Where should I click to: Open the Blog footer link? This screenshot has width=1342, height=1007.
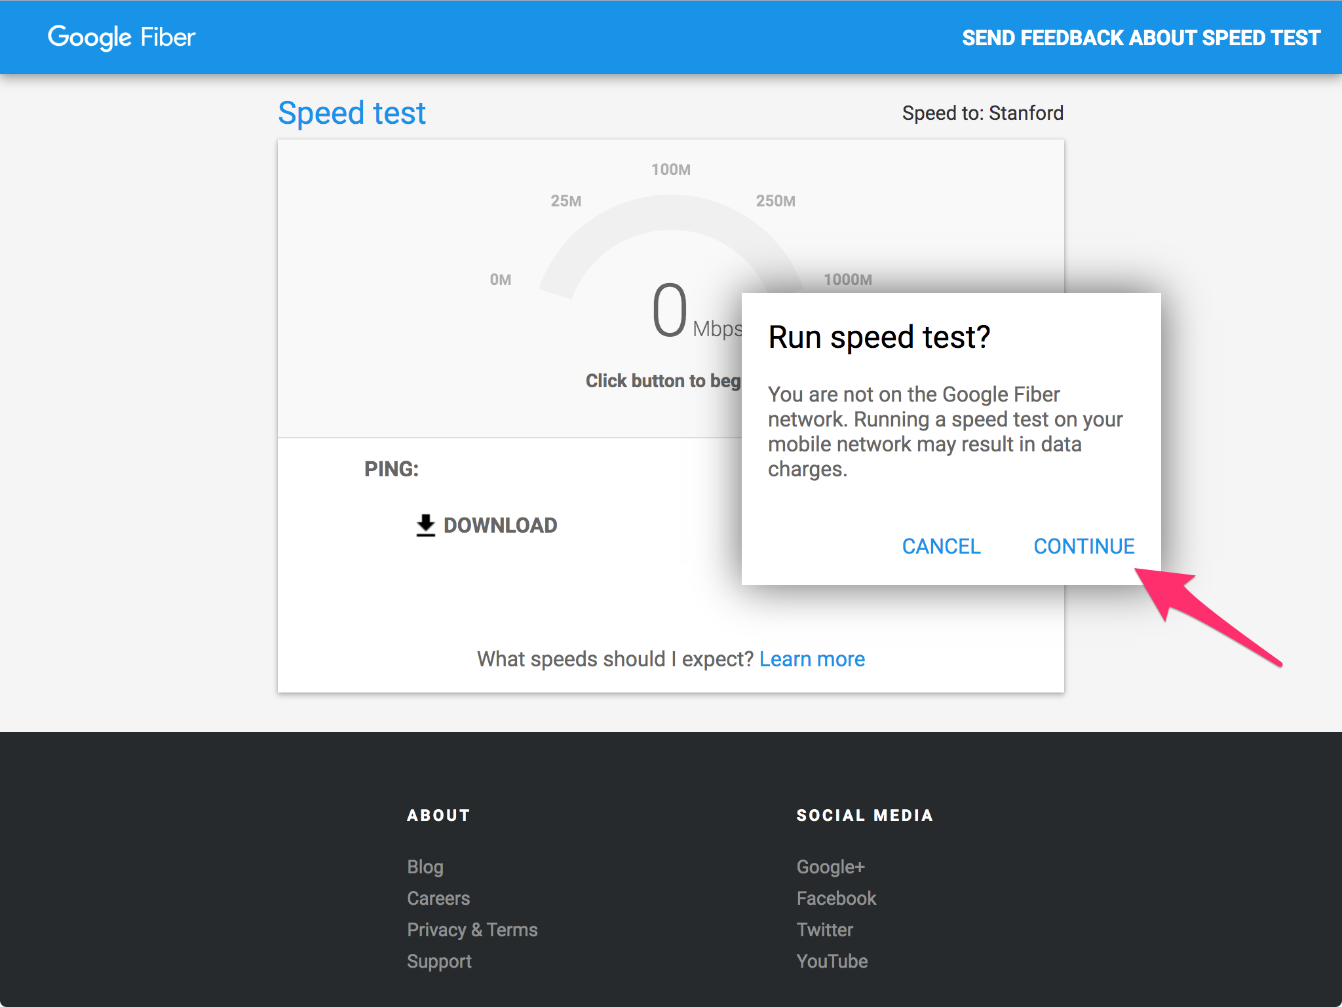point(425,867)
